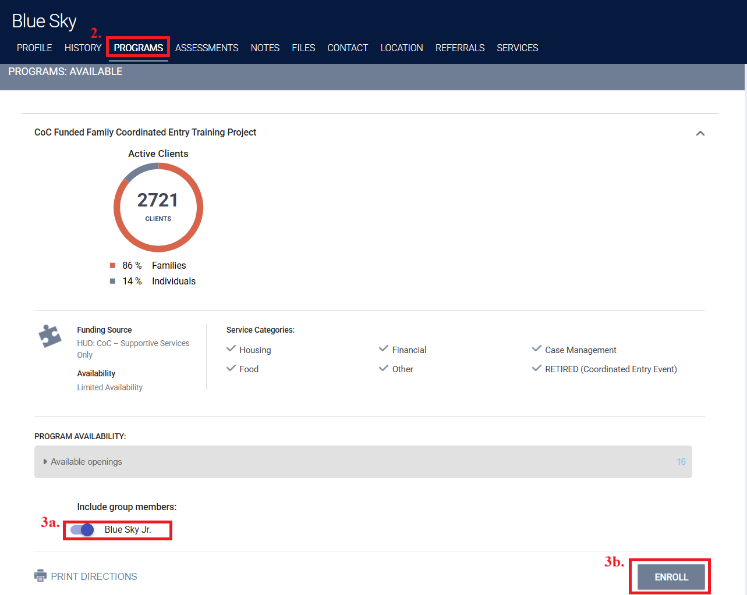Switch to the Assessments tab
This screenshot has height=595, width=747.
pos(207,48)
